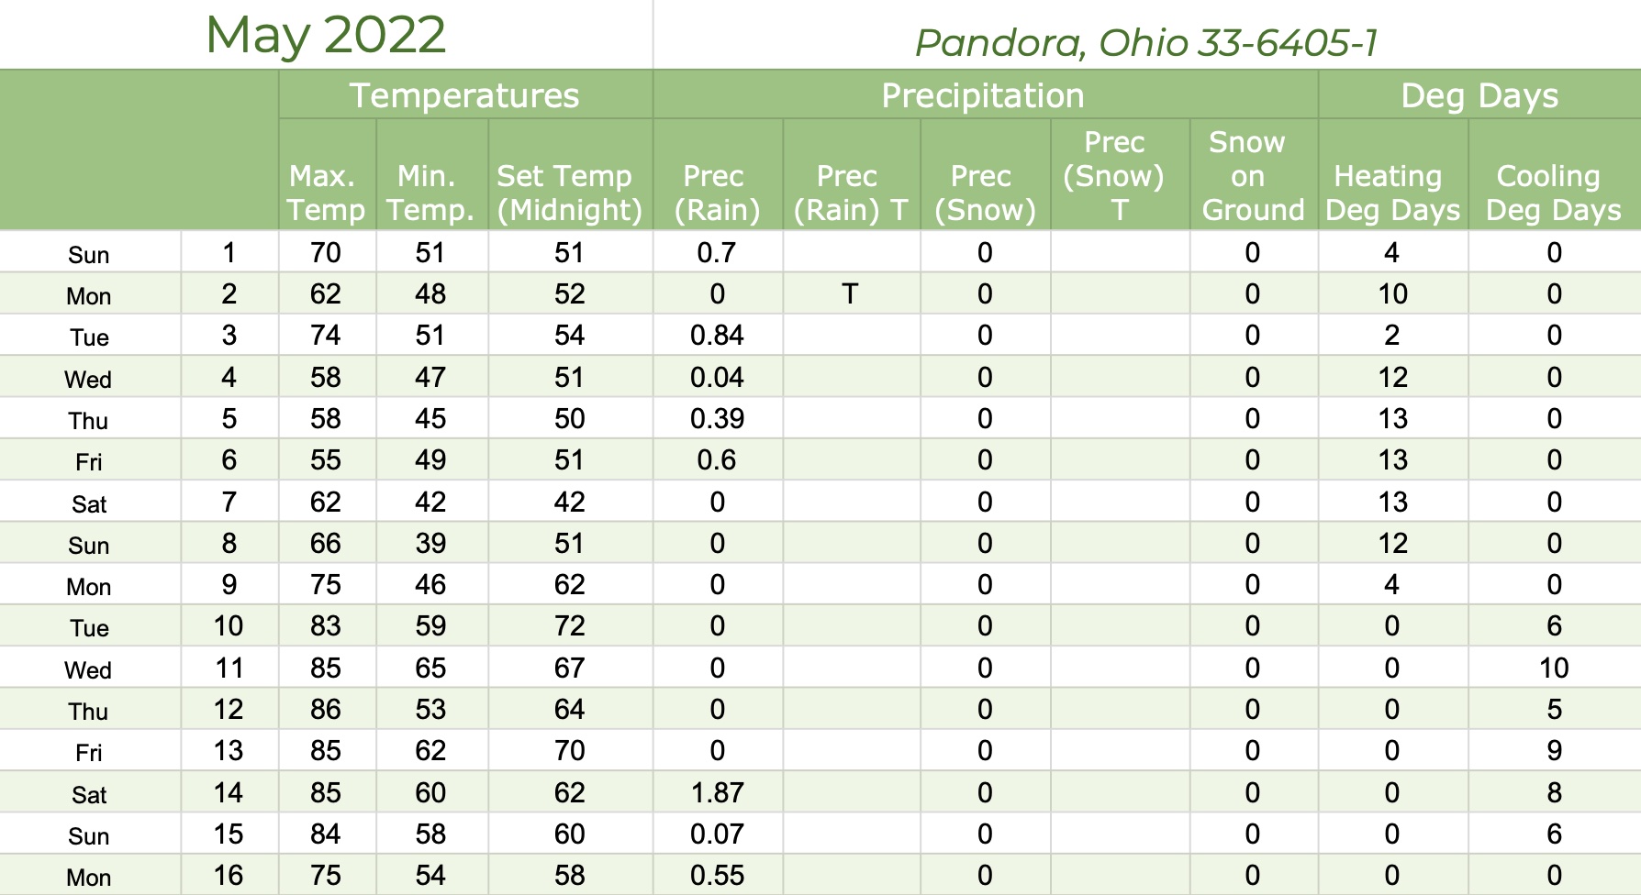Click the 0.84 rain cell for Tue 3

pyautogui.click(x=717, y=336)
